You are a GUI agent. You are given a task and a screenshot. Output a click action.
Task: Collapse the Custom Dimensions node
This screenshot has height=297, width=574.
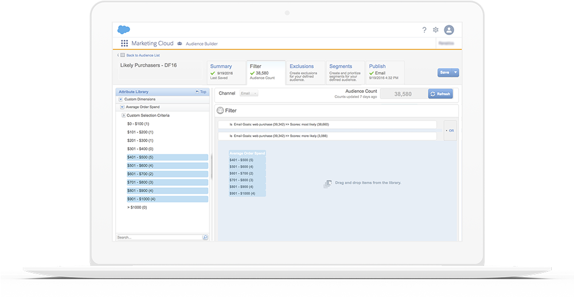(120, 99)
